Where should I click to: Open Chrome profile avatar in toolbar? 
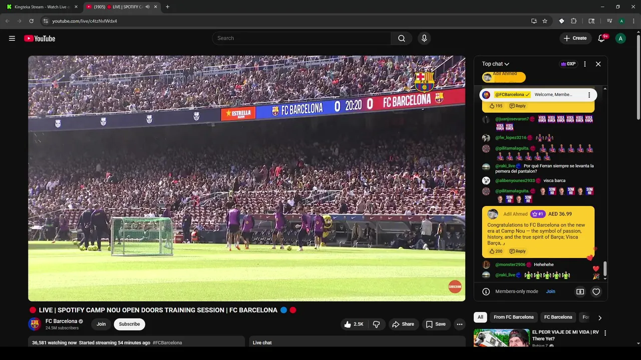pyautogui.click(x=621, y=21)
